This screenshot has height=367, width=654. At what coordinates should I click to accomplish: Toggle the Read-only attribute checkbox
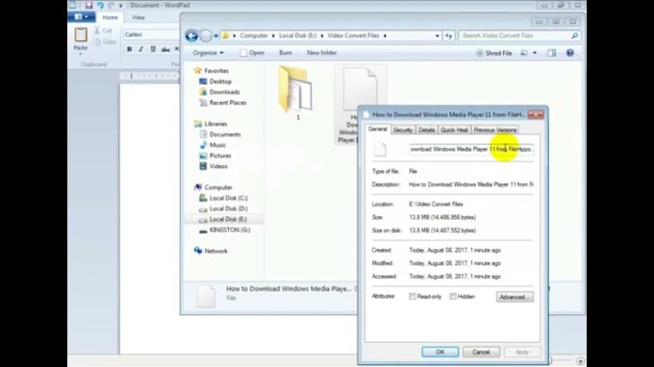coord(412,297)
